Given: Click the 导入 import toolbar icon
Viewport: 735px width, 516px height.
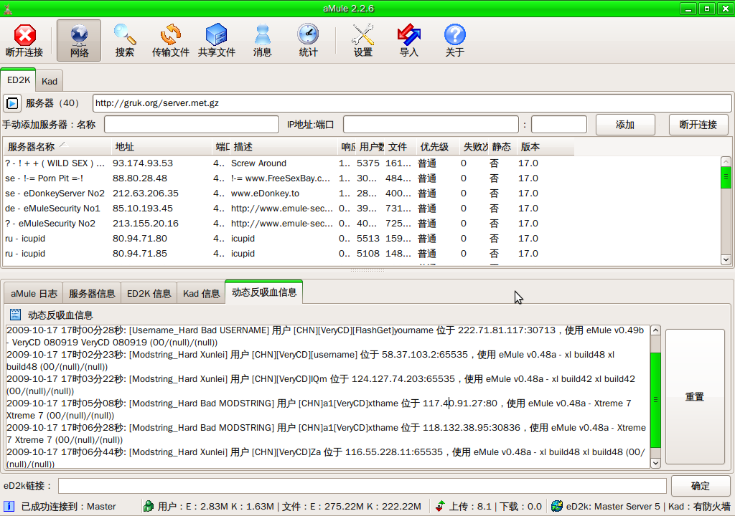Looking at the screenshot, I should [x=408, y=40].
